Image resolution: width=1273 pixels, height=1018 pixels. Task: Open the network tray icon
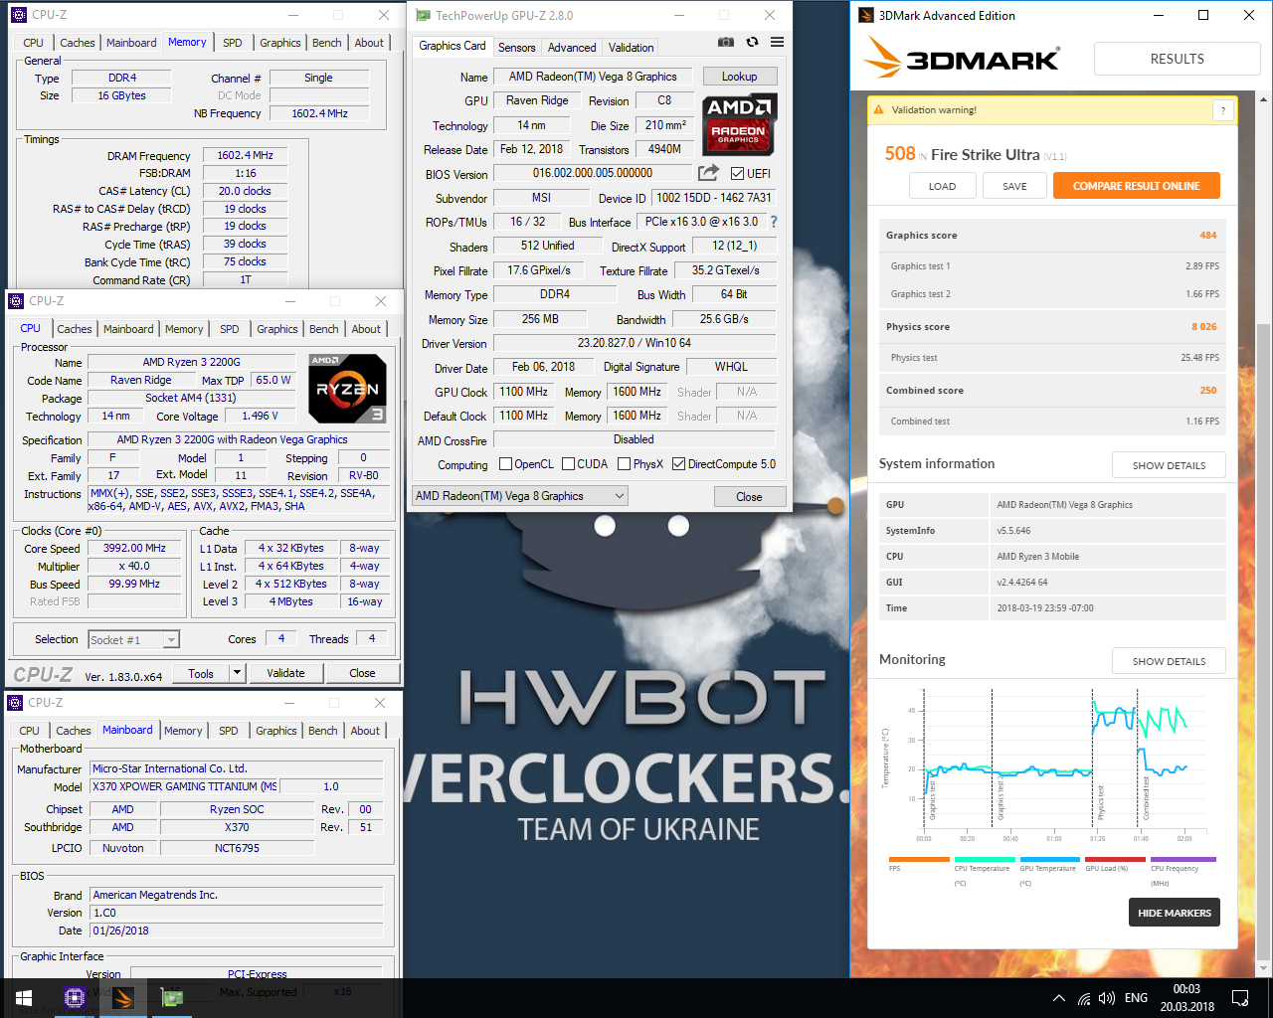(x=1083, y=998)
